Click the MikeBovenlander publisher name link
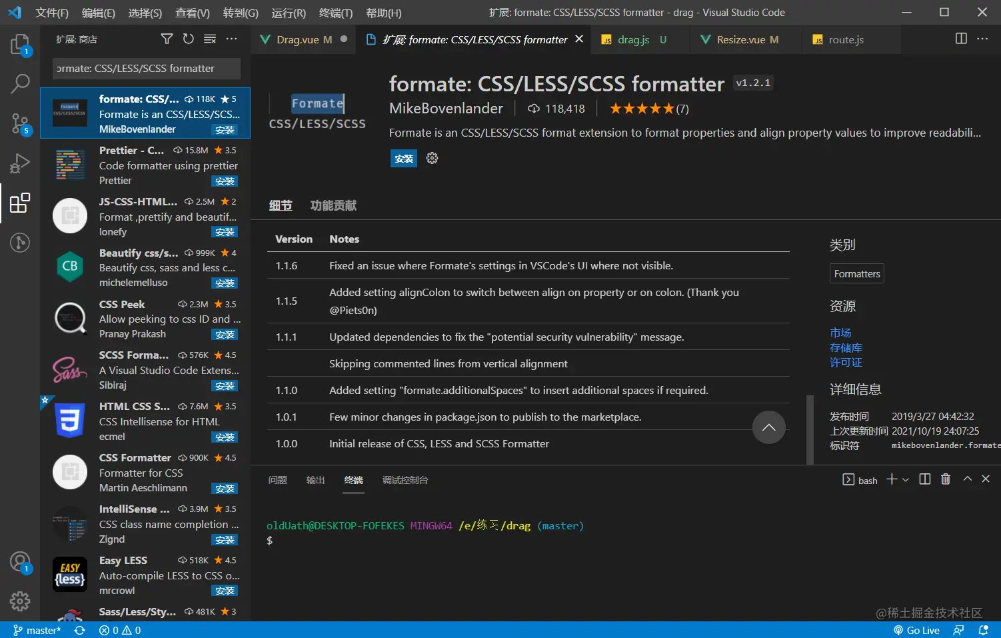Screen dimensions: 1001x638 point(446,108)
